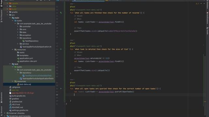Expand the core package
Viewport: 209px width, 117px height.
(18, 29)
